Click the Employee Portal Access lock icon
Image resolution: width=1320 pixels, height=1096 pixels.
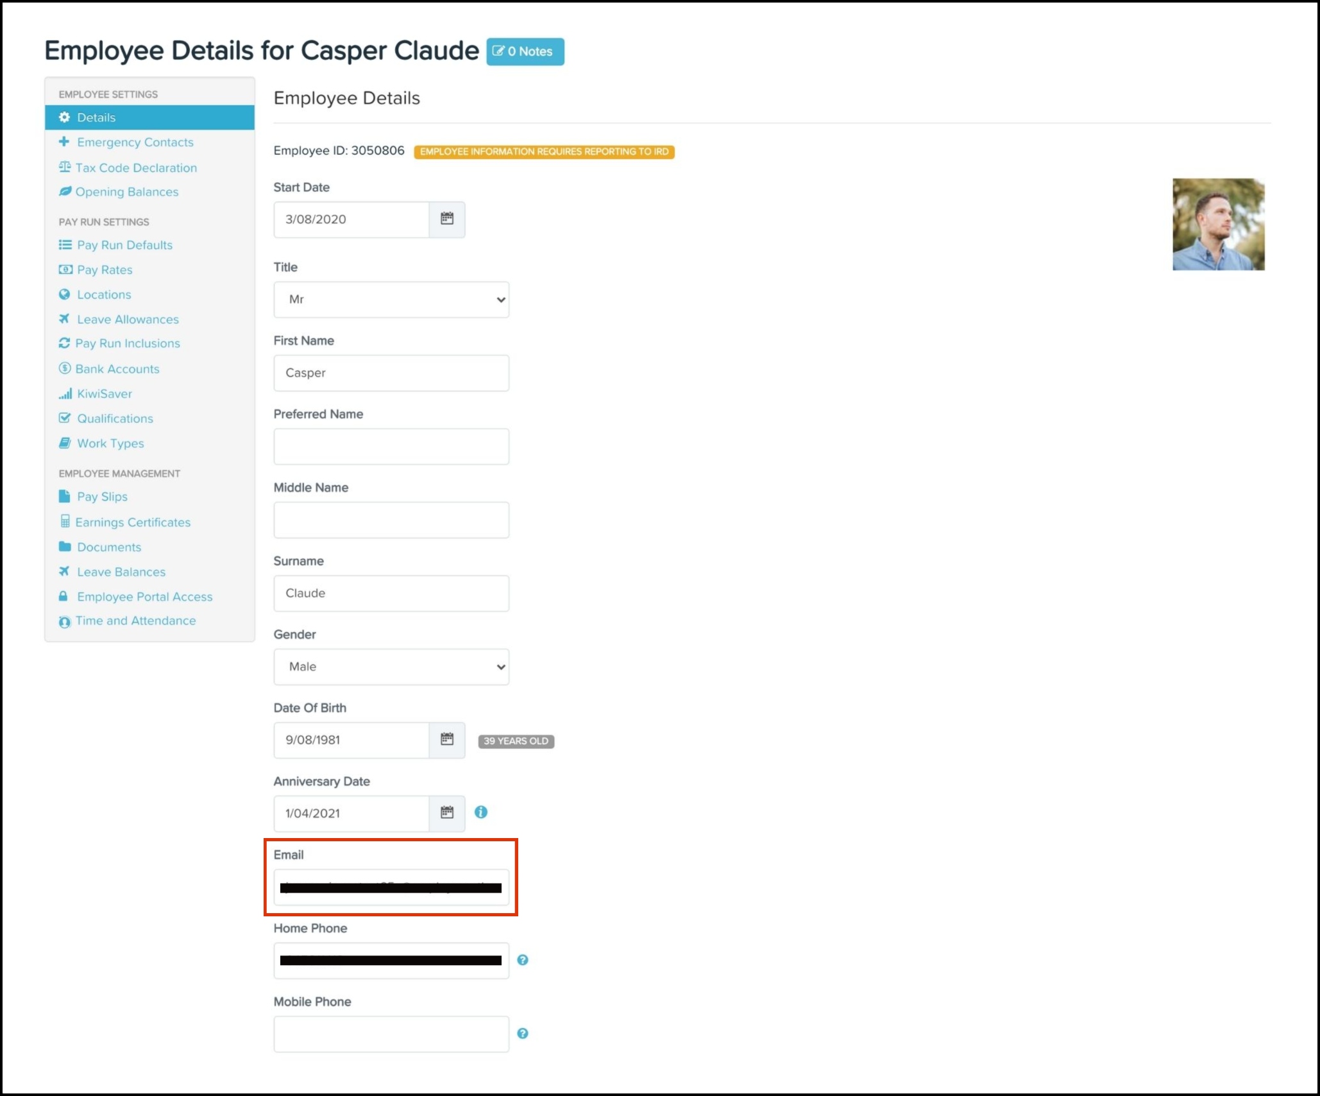[63, 597]
